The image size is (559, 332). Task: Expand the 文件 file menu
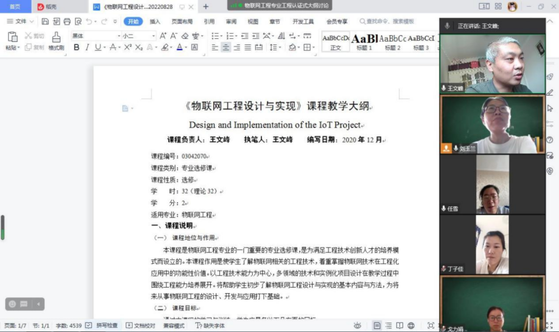20,21
